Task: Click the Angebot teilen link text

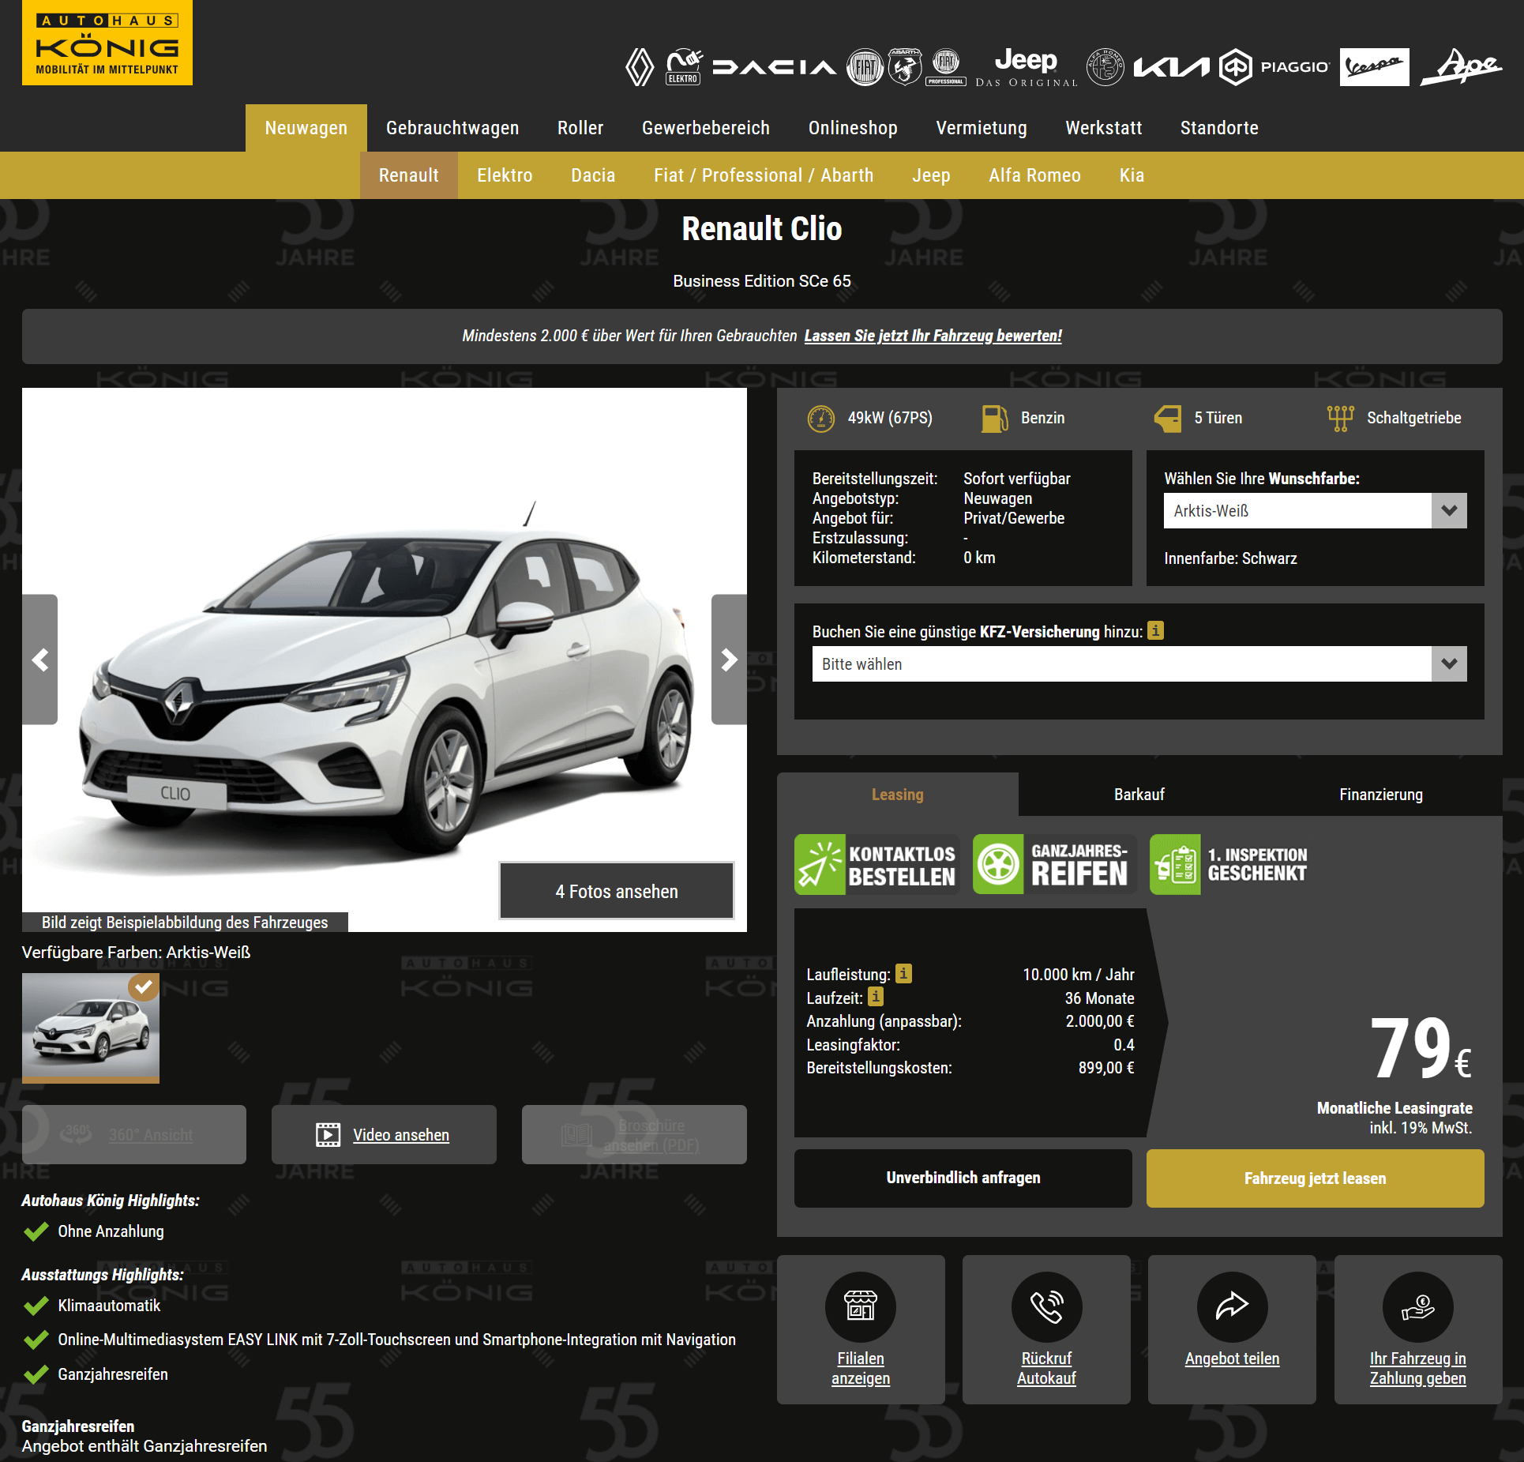Action: pos(1232,1359)
